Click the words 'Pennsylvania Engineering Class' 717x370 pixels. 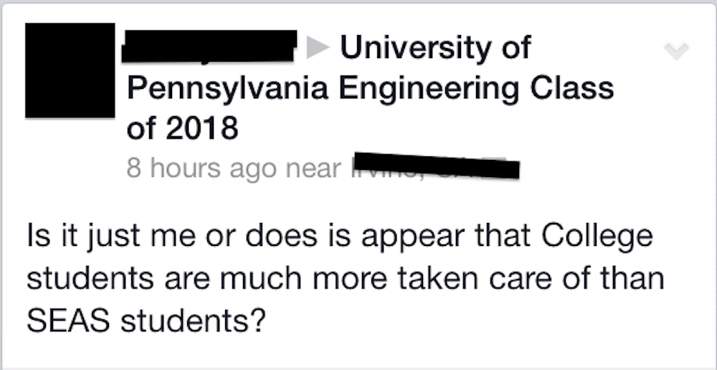click(370, 89)
